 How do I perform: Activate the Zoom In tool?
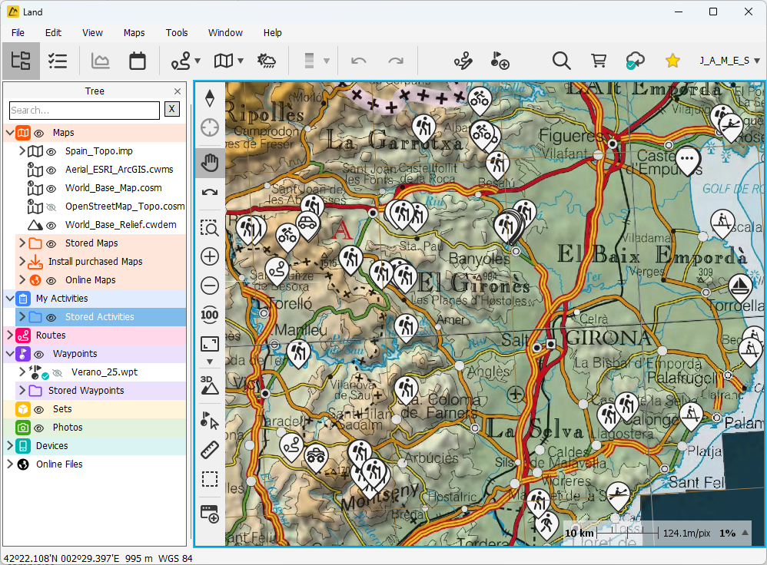pyautogui.click(x=209, y=256)
